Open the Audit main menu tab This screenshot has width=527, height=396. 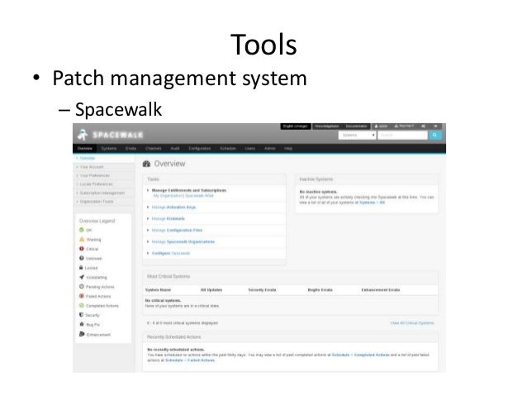pyautogui.click(x=175, y=148)
